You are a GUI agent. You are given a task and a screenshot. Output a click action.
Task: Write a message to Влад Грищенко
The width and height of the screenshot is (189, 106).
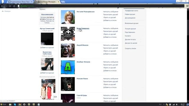tap(111, 29)
